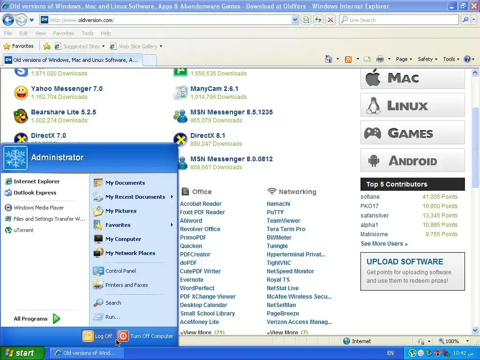Click the Upload Software box
Screen dimensions: 480x360
coord(412,271)
